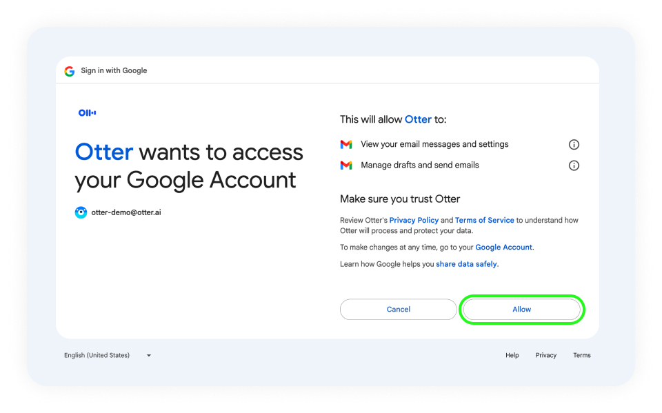Image resolution: width=662 pixels, height=413 pixels.
Task: Click the blue Otter link in permissions heading
Action: (418, 119)
